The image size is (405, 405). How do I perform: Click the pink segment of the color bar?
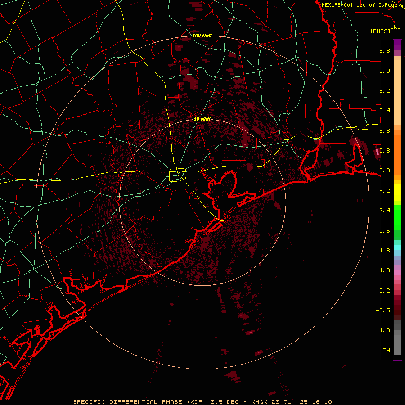click(x=397, y=273)
